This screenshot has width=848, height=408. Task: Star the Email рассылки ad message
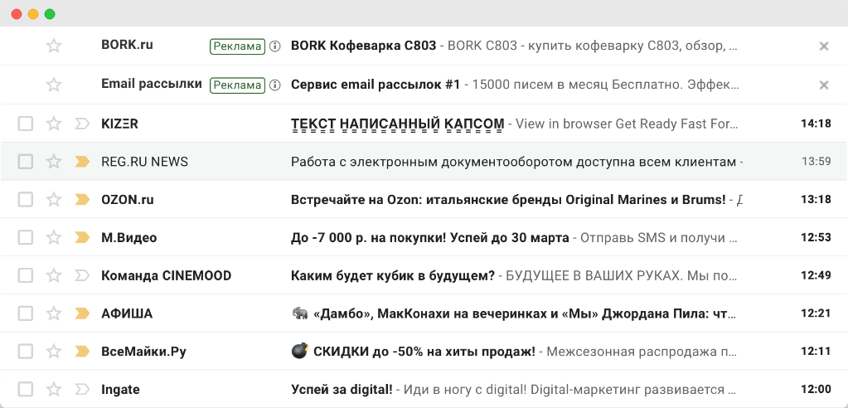(54, 85)
